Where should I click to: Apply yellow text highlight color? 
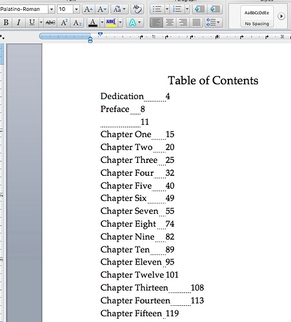[111, 23]
